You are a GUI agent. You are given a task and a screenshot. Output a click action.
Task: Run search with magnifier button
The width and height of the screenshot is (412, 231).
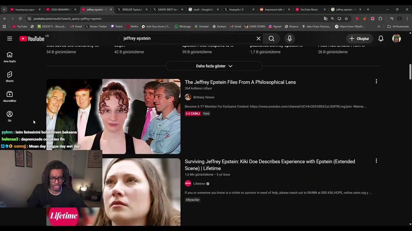click(271, 38)
